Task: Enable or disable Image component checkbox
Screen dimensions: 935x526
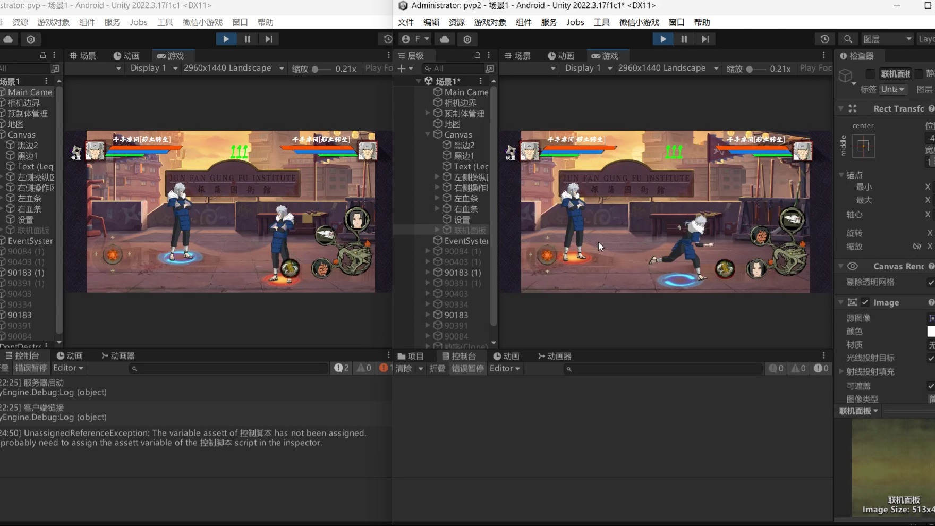Action: pos(865,302)
